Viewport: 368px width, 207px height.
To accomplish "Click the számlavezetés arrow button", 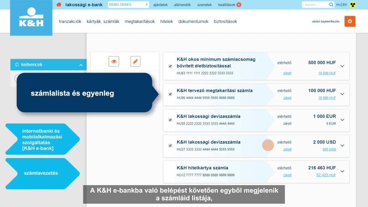I will click(x=43, y=173).
